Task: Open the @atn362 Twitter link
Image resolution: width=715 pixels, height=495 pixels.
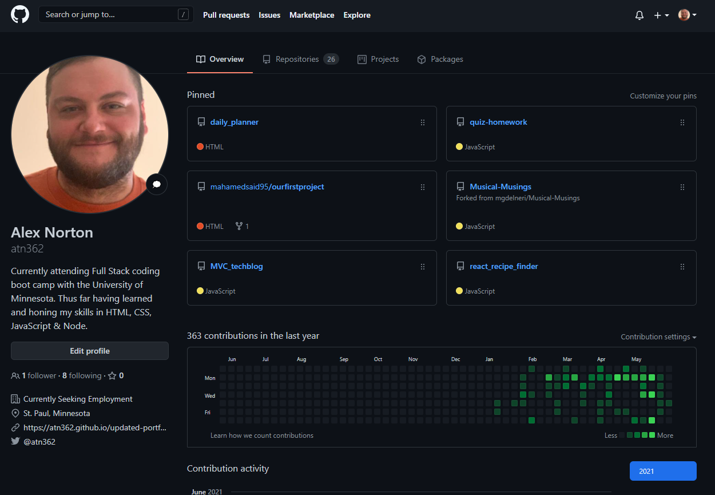Action: pyautogui.click(x=39, y=442)
